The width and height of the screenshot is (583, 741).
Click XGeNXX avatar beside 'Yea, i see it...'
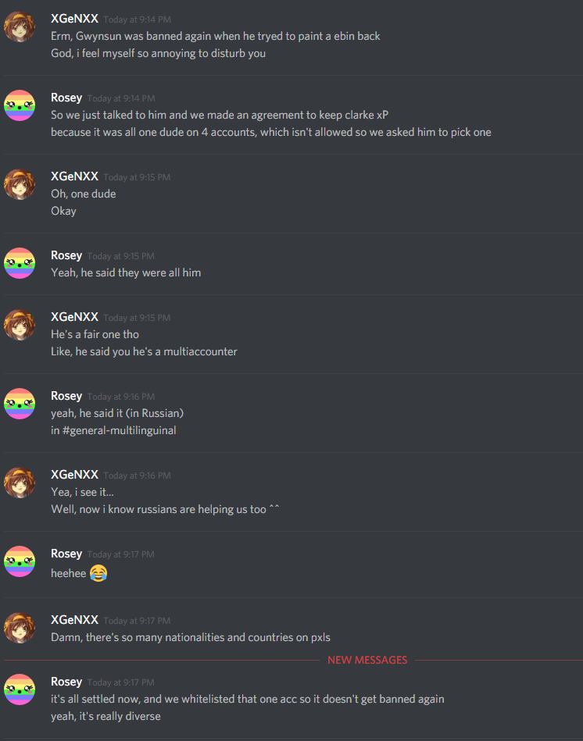[x=20, y=483]
